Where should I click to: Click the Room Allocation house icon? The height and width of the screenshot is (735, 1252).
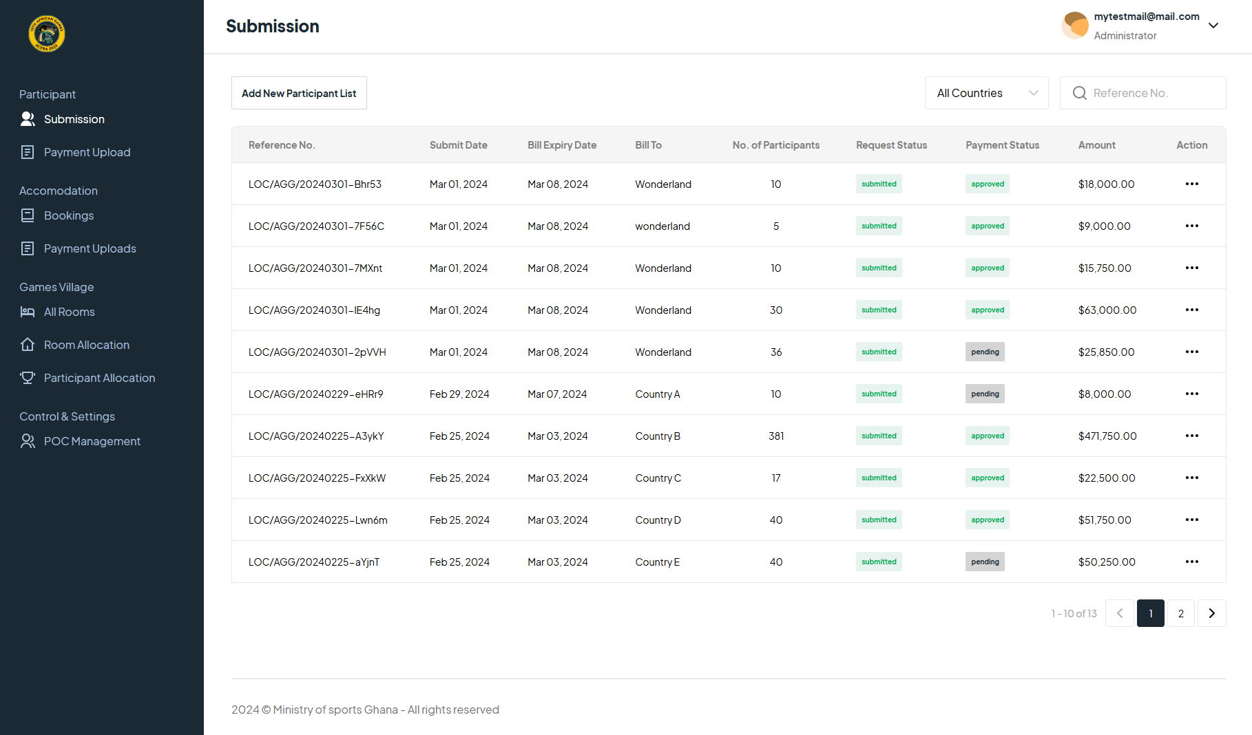pos(28,345)
